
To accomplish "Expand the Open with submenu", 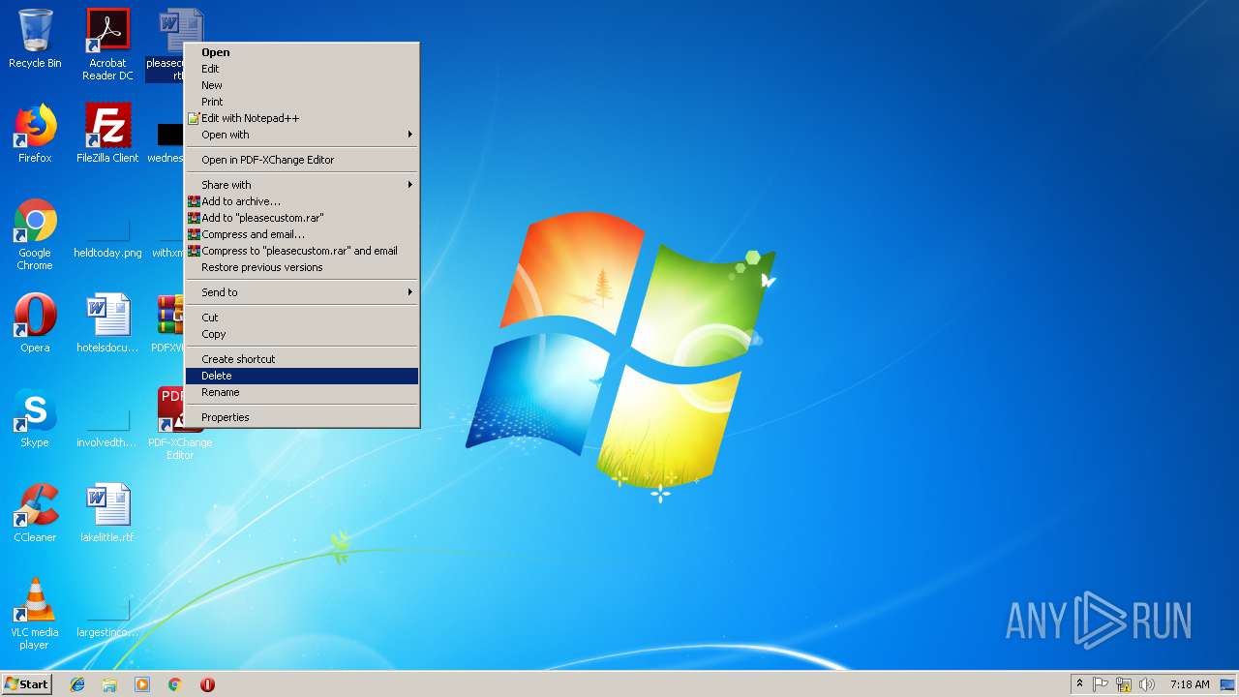I will 302,135.
